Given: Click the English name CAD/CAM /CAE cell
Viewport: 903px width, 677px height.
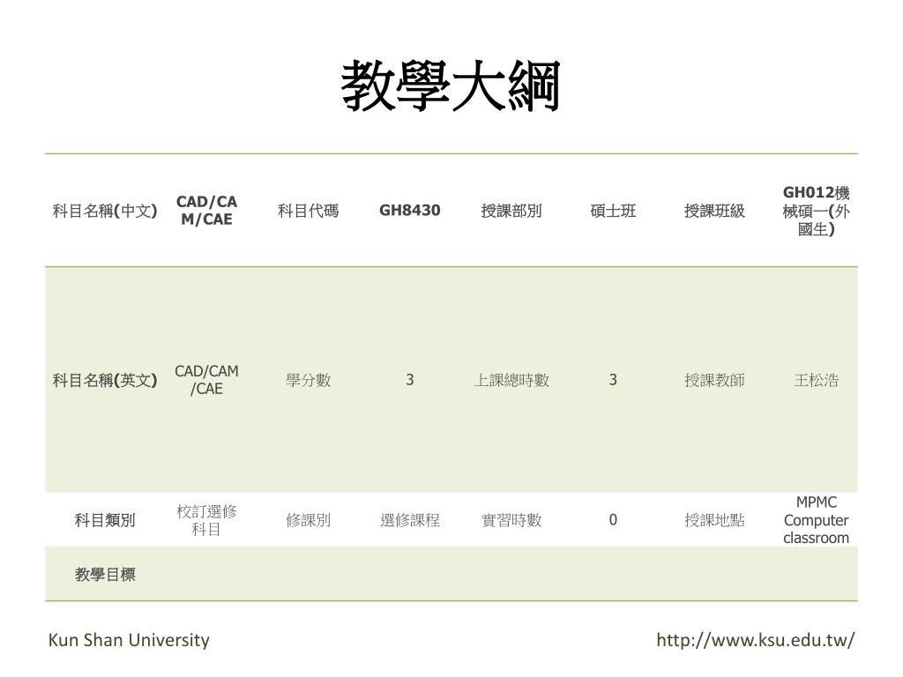Looking at the screenshot, I should 206,380.
